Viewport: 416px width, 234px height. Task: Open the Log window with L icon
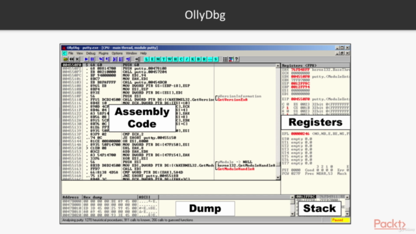(x=146, y=59)
